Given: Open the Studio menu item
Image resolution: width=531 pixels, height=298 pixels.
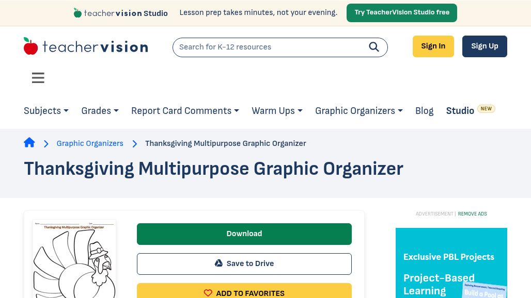Looking at the screenshot, I should pyautogui.click(x=460, y=111).
